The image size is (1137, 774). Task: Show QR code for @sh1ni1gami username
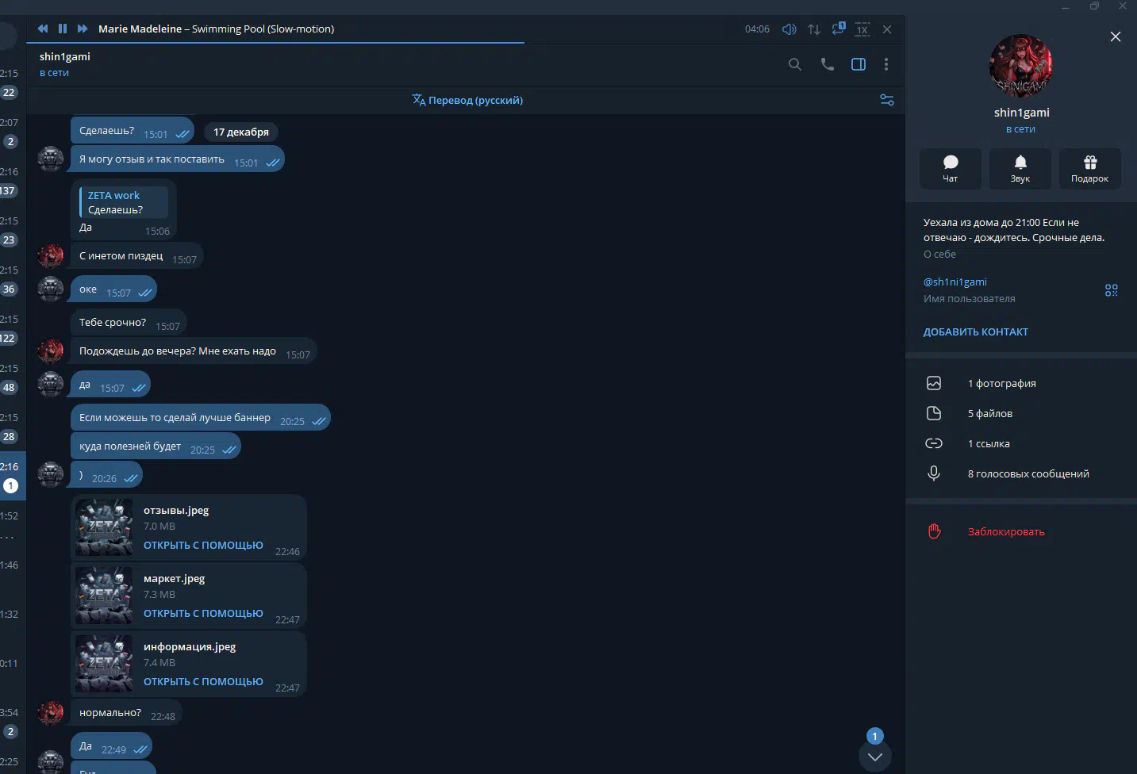(x=1111, y=290)
